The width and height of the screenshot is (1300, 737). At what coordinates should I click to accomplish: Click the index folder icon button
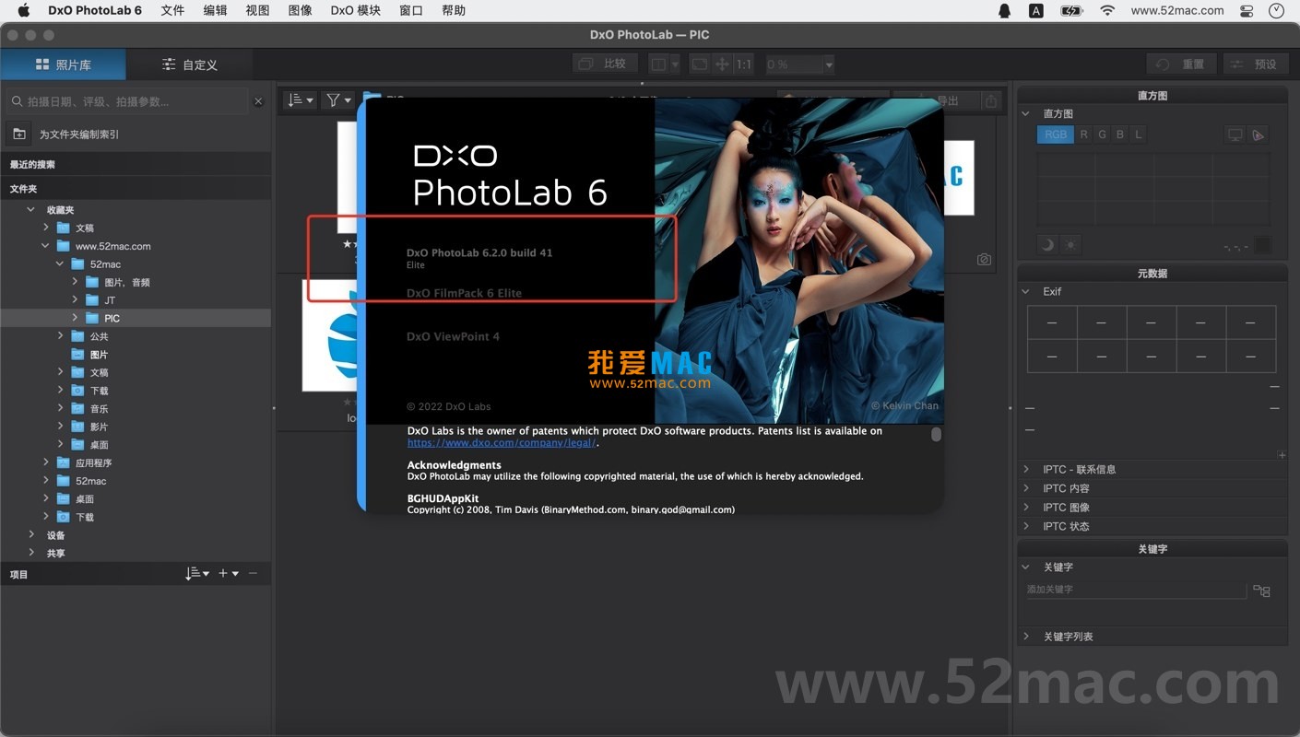[x=18, y=135]
